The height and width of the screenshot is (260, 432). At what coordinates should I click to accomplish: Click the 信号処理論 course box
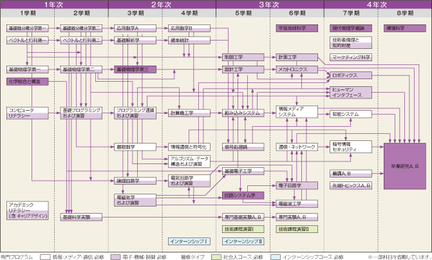point(243,147)
